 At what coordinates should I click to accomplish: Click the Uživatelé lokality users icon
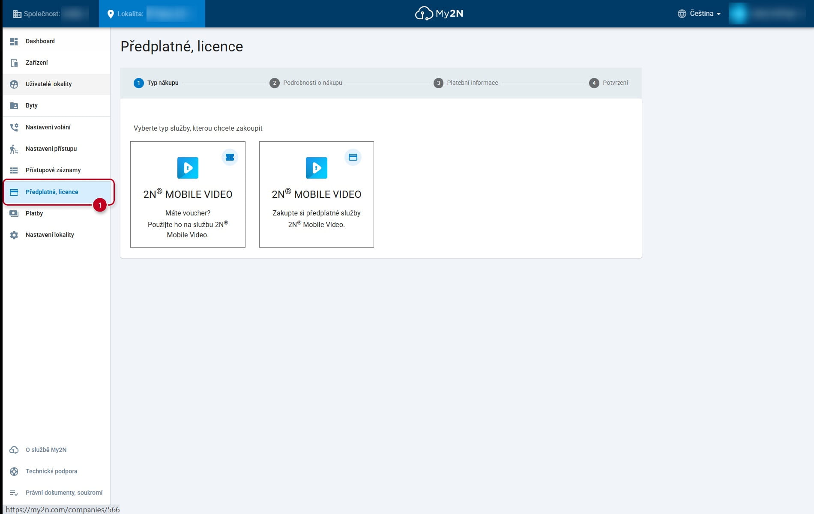click(14, 84)
